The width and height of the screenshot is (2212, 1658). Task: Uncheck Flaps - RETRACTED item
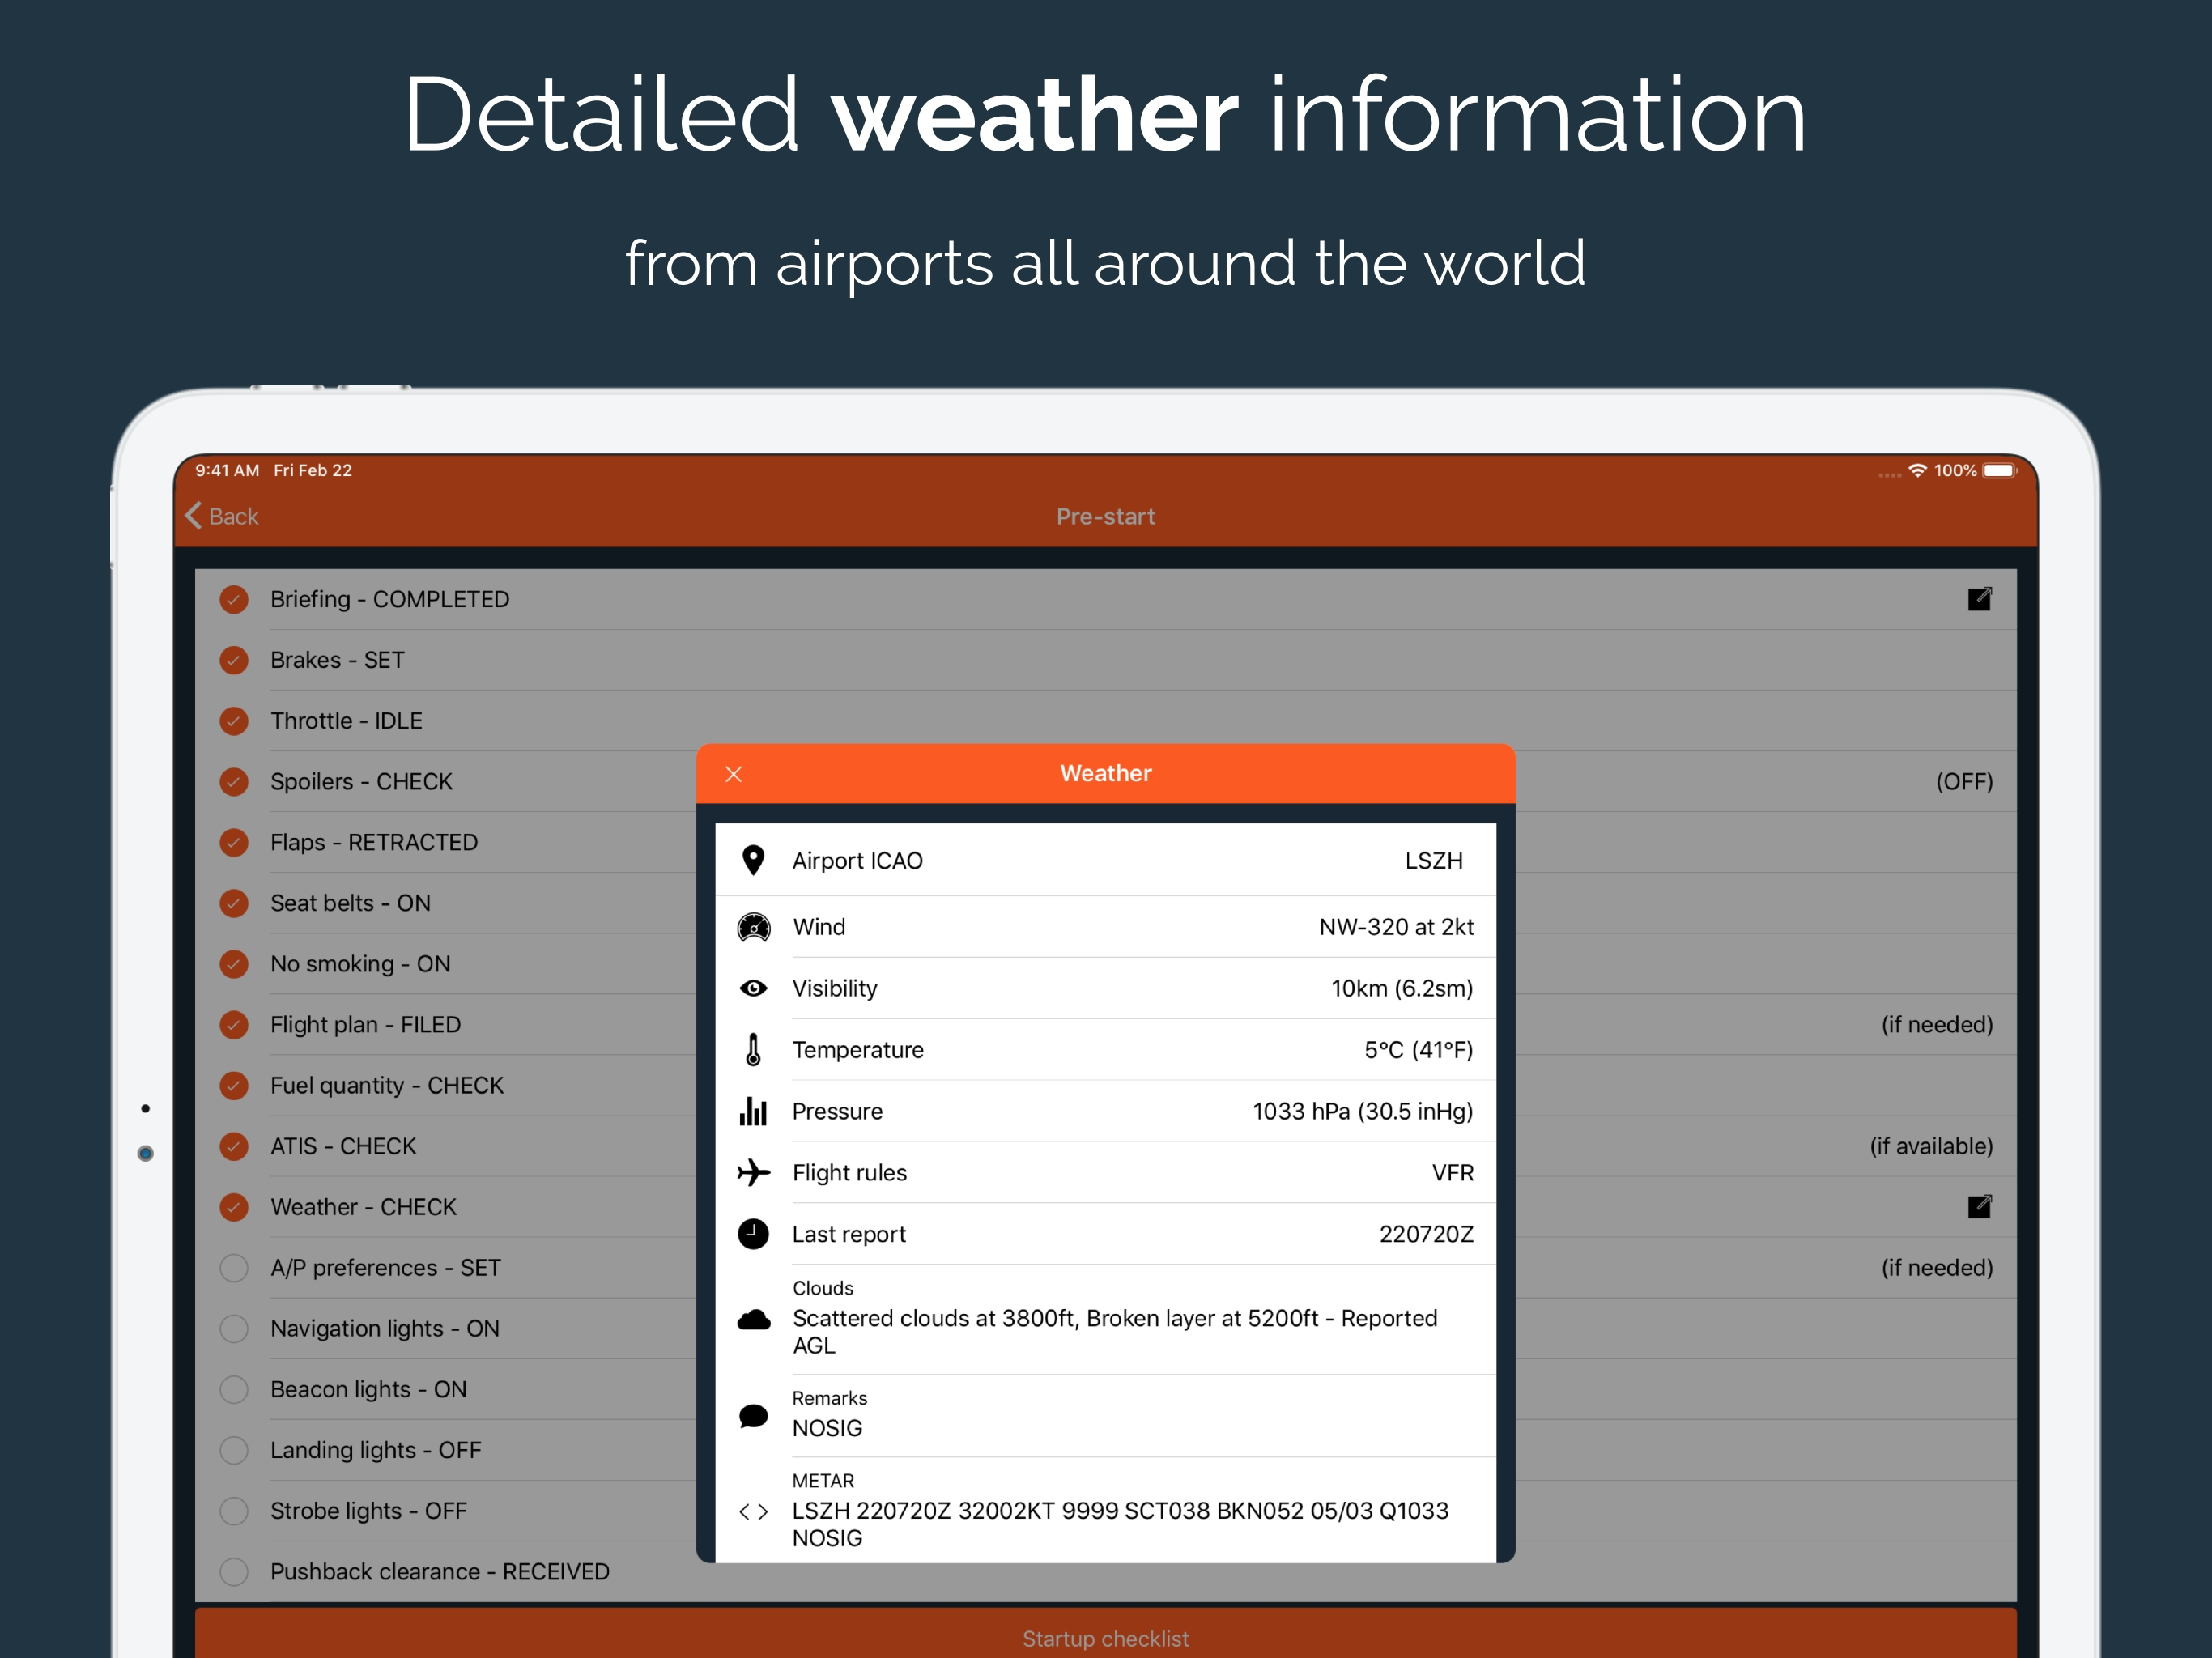(234, 842)
